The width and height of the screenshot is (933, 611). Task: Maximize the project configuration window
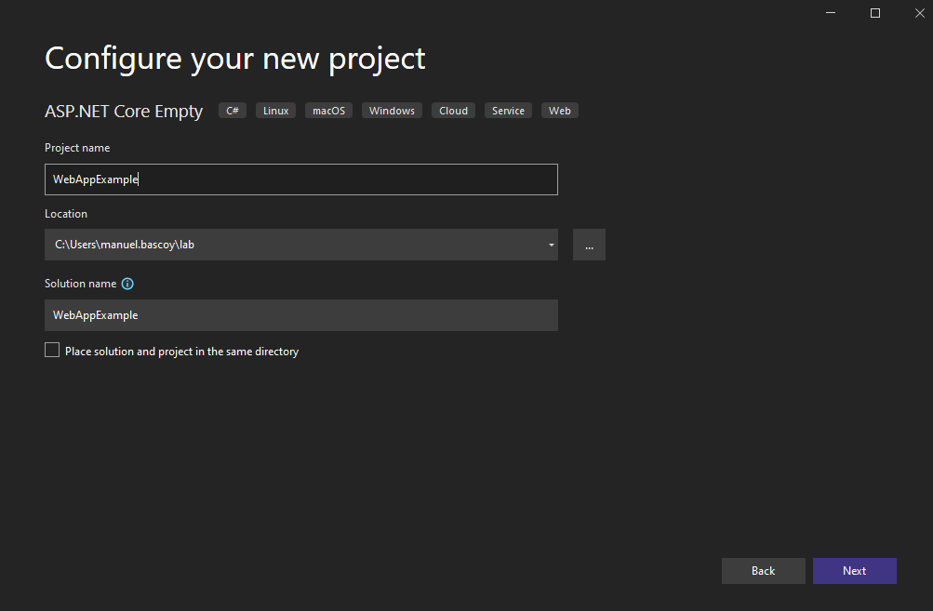(875, 13)
